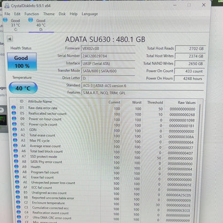Image resolution: width=223 pixels, height=223 pixels.
Task: Click raw value 0000000CECCE
Action: click(178, 211)
